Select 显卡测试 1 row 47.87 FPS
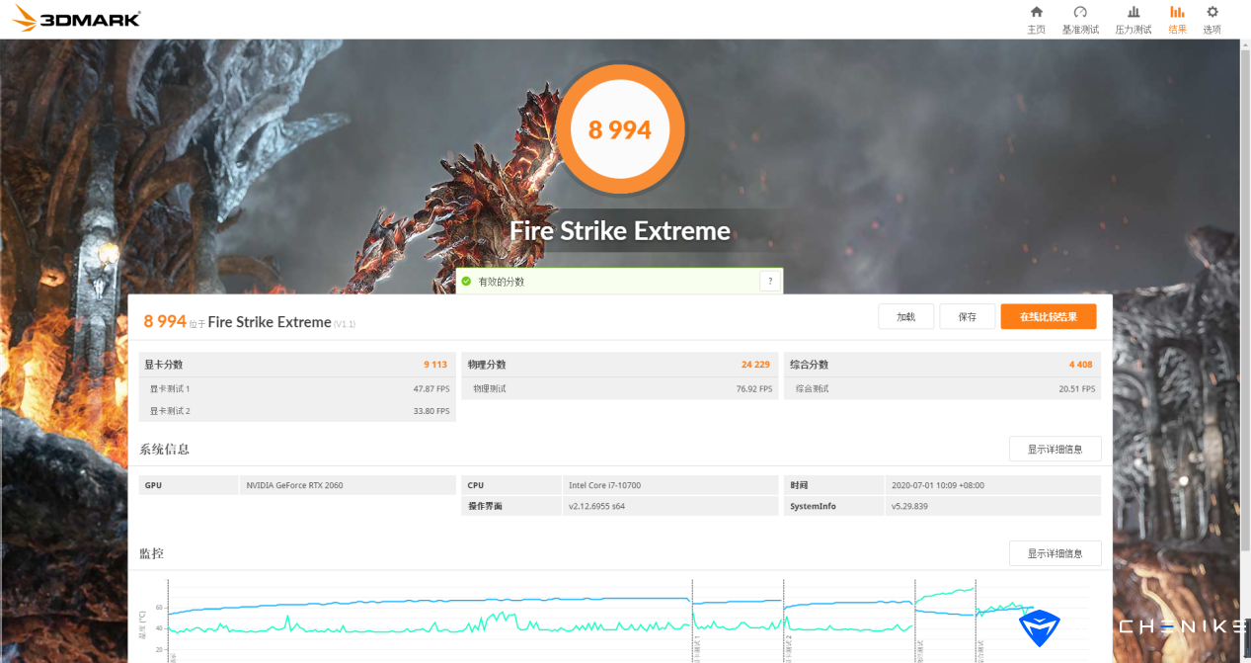Image resolution: width=1251 pixels, height=663 pixels. 298,388
